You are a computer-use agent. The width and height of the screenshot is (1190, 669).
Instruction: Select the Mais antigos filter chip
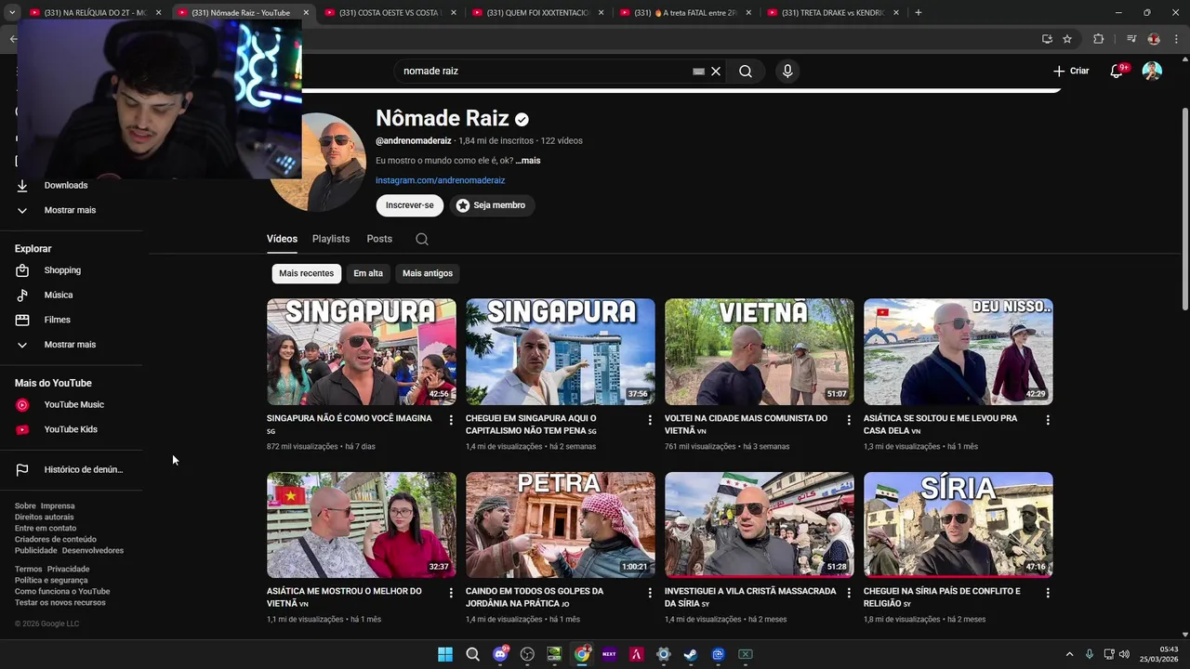point(428,273)
